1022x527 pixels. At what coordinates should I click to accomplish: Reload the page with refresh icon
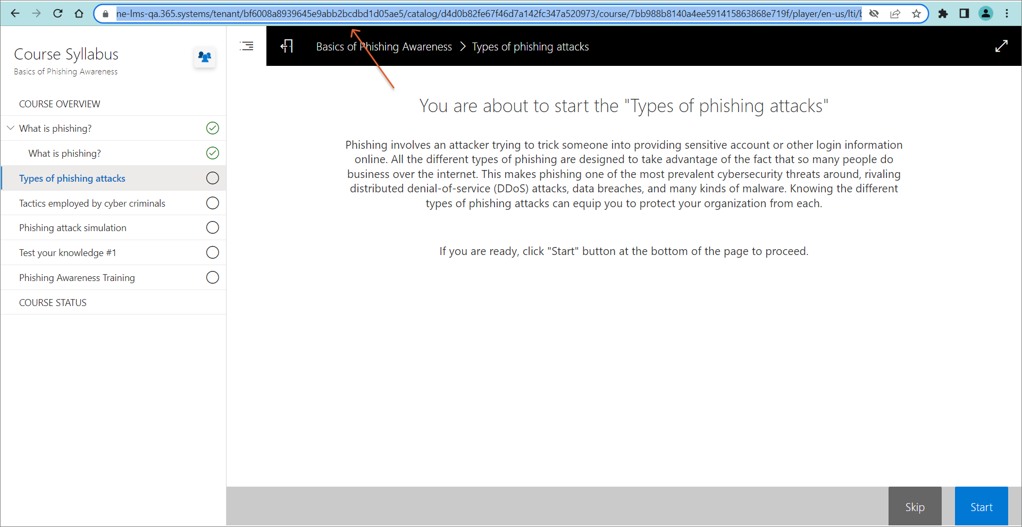(x=57, y=14)
